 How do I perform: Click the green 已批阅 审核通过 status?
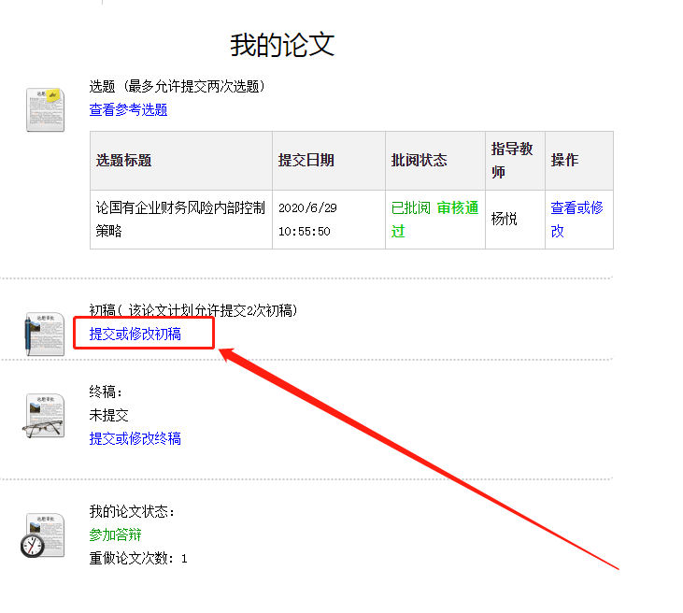(434, 220)
